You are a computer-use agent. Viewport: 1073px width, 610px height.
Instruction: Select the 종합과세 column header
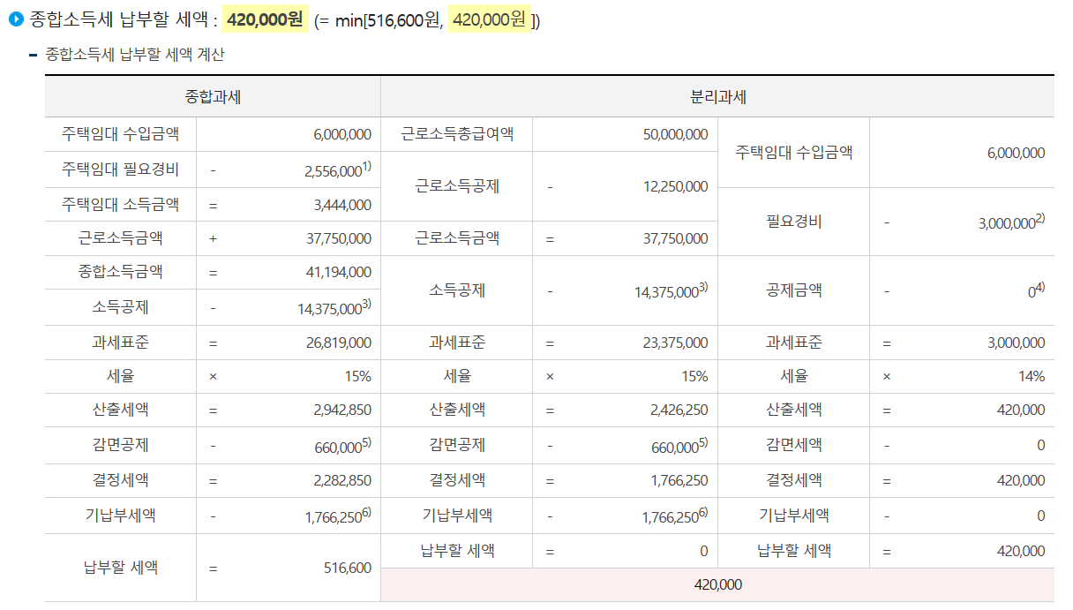tap(214, 94)
